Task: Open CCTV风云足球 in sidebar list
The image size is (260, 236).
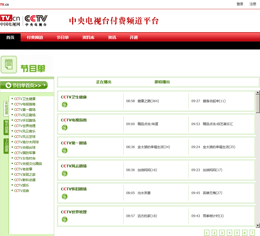Action: coord(25,137)
